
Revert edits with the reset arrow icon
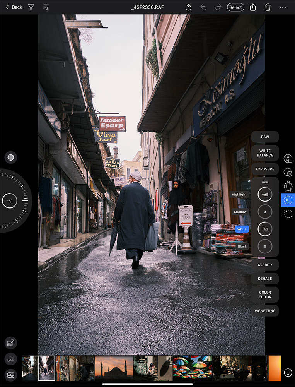coord(188,7)
